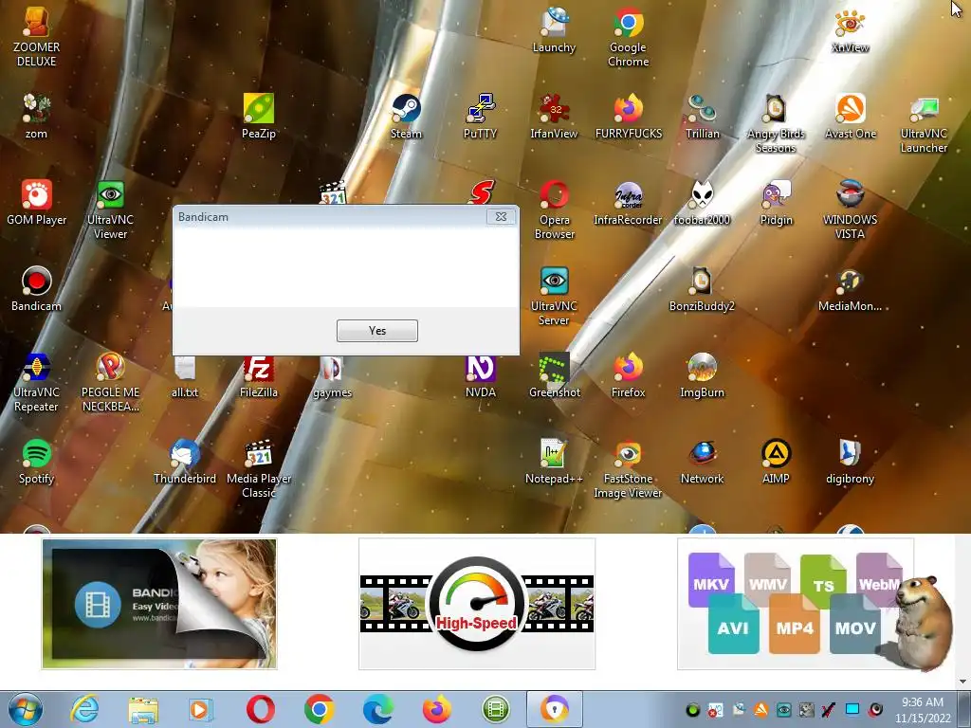
Task: Select the ImgBurn desktop icon
Action: click(x=703, y=375)
